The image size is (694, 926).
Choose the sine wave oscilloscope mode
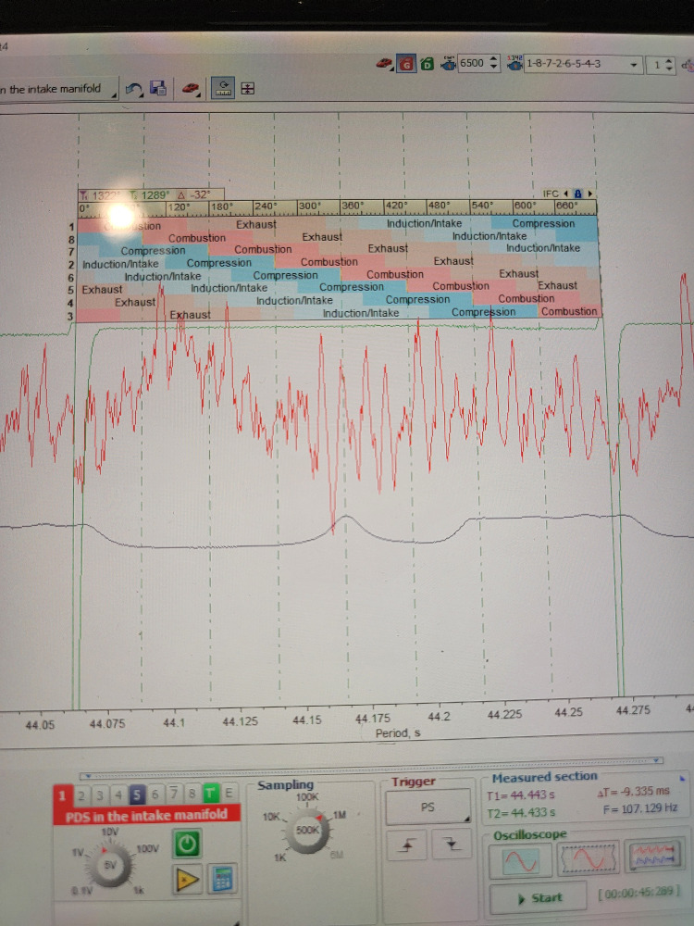click(x=518, y=860)
